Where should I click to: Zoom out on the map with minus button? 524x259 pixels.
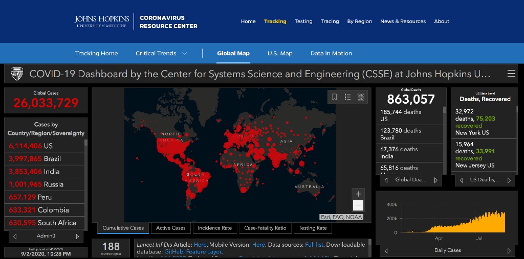click(x=358, y=205)
